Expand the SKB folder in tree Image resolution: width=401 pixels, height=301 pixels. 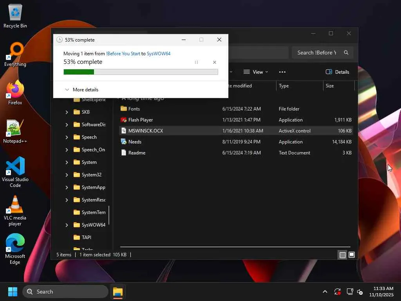67,112
